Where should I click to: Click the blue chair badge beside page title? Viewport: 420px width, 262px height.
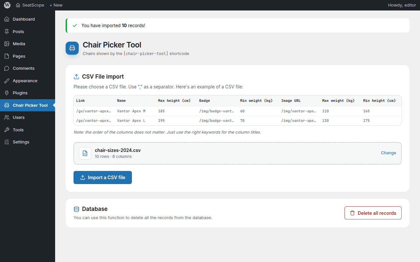(72, 48)
